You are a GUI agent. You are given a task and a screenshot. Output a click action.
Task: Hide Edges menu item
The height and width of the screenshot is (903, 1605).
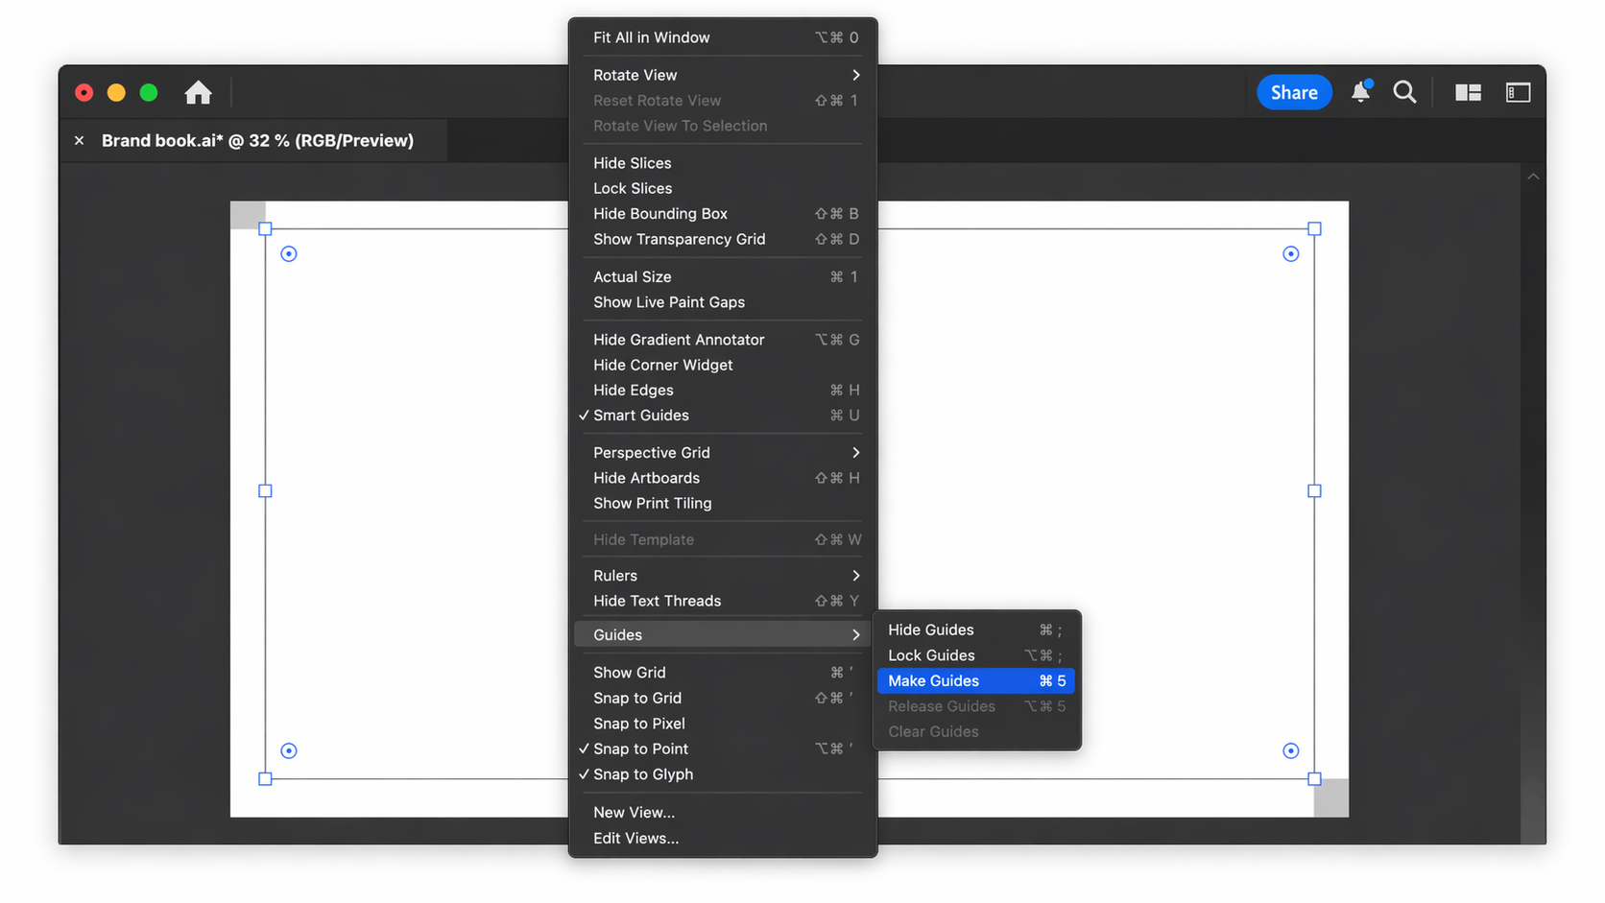722,390
